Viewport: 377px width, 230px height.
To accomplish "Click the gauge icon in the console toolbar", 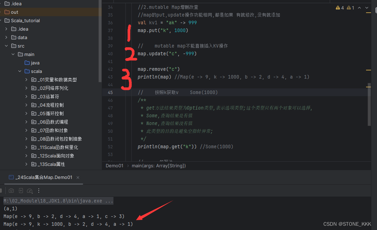I will point(30,191).
